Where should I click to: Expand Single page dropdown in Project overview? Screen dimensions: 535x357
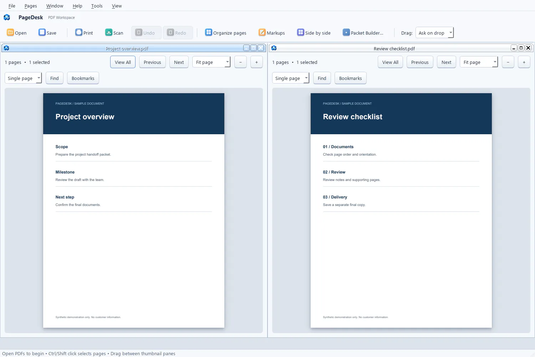tap(23, 78)
